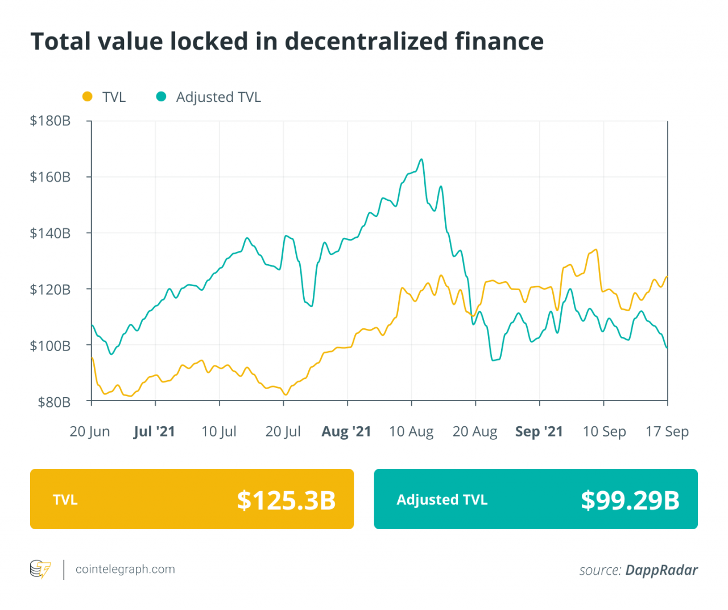Click the $100B y-axis label
The height and width of the screenshot is (610, 728).
[x=50, y=345]
